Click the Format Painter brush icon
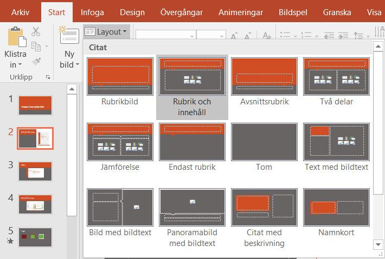Viewport: 385px width, 259px height. pos(36,61)
